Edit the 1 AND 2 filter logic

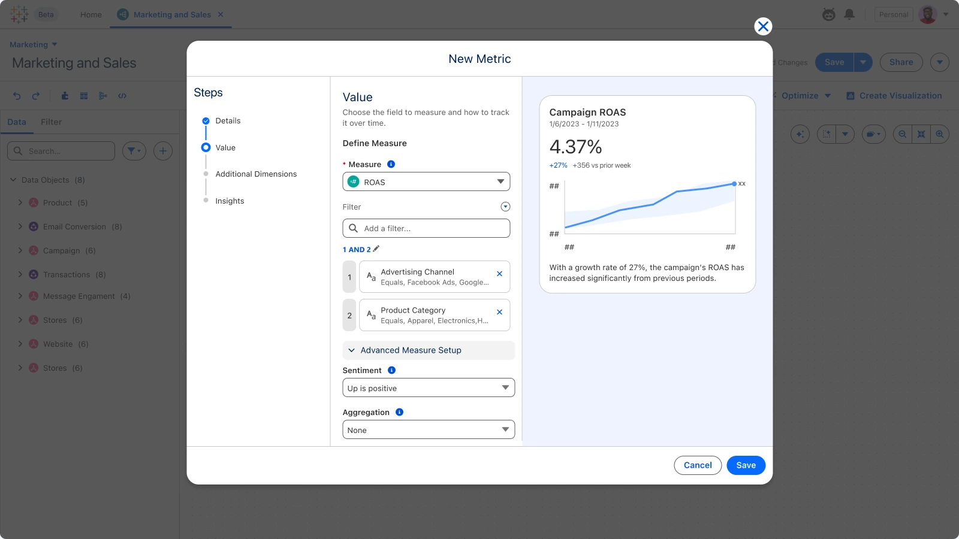376,249
